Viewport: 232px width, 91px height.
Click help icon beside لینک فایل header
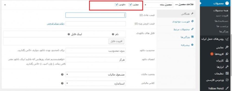click(x=69, y=34)
